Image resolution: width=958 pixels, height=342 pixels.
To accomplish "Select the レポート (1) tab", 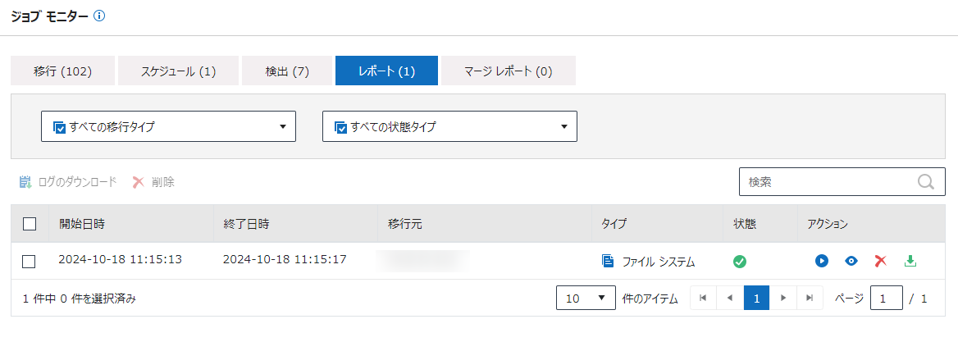I will coord(387,71).
